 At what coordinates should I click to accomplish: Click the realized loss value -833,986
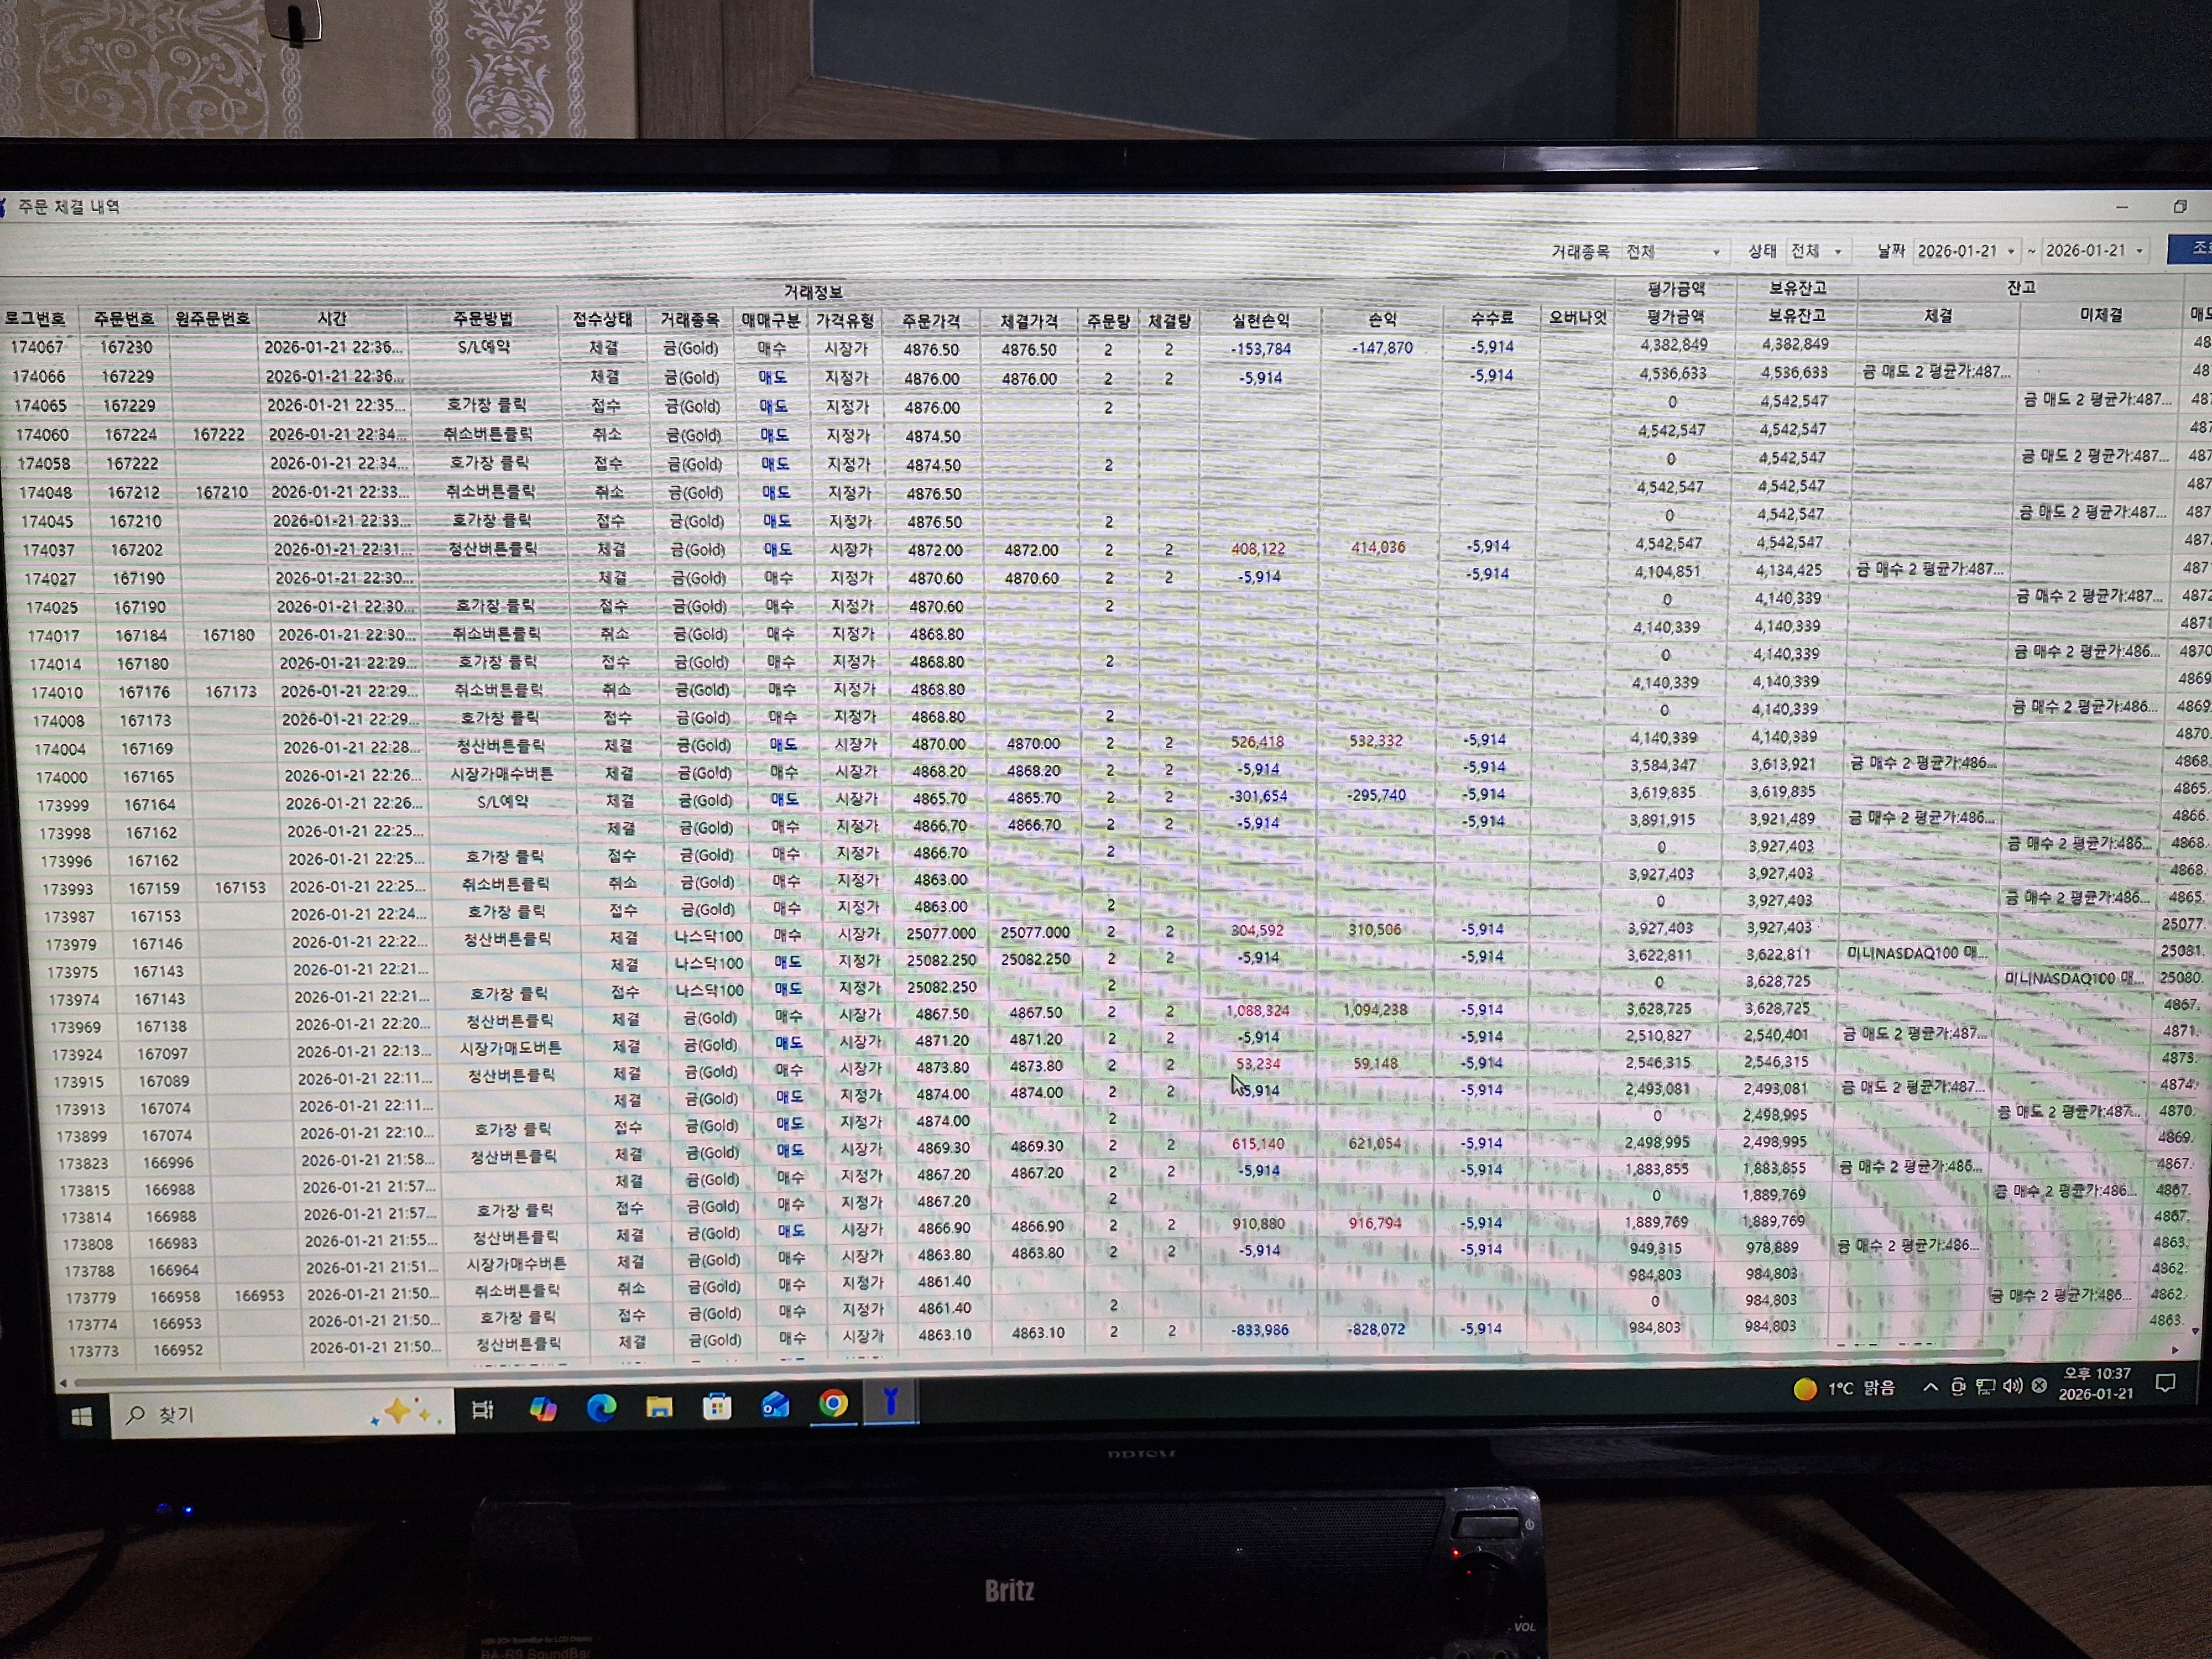point(1259,1330)
